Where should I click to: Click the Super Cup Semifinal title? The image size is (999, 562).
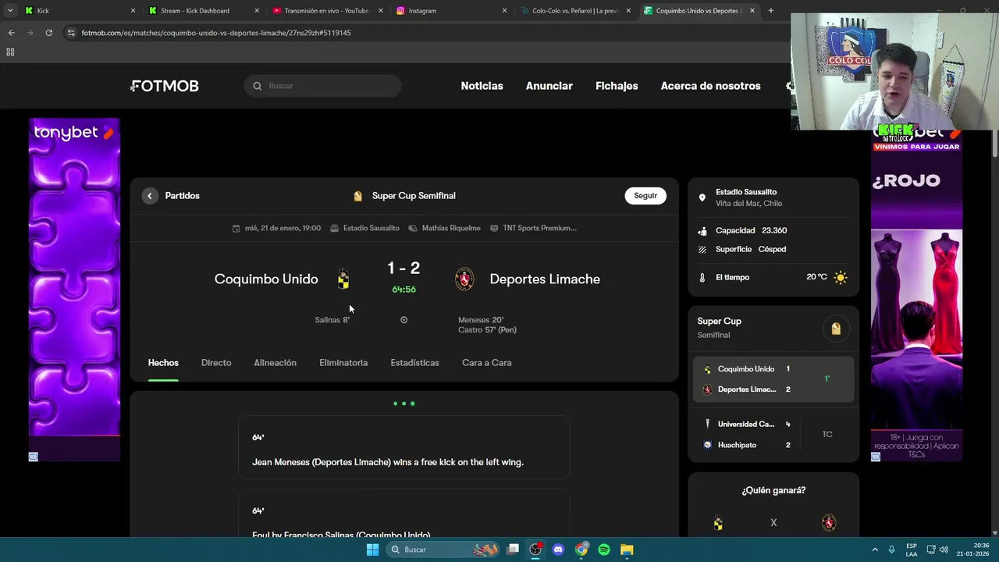click(x=414, y=196)
